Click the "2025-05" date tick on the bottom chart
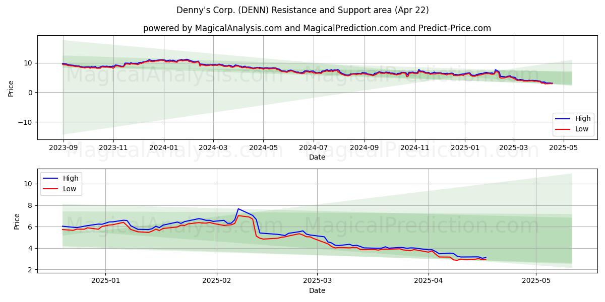 pos(536,281)
